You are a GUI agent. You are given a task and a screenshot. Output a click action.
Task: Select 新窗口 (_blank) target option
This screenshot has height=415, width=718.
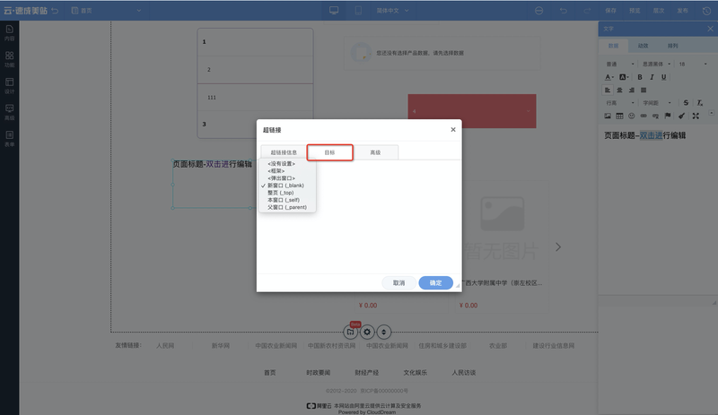[287, 186]
